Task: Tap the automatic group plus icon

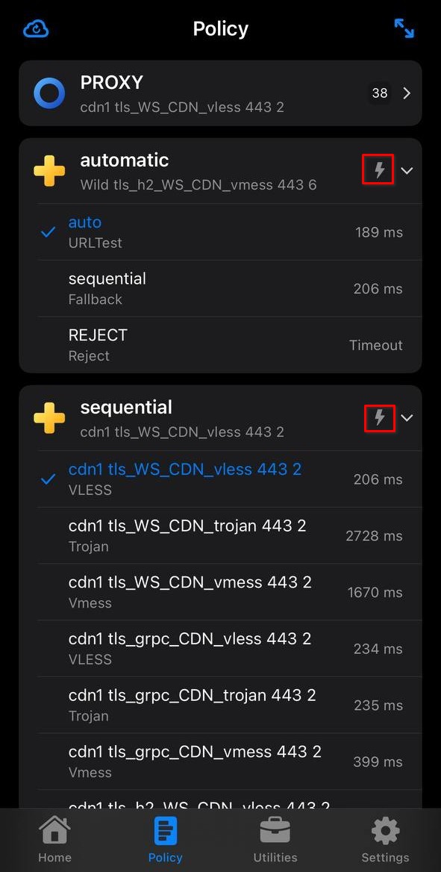Action: (x=49, y=169)
